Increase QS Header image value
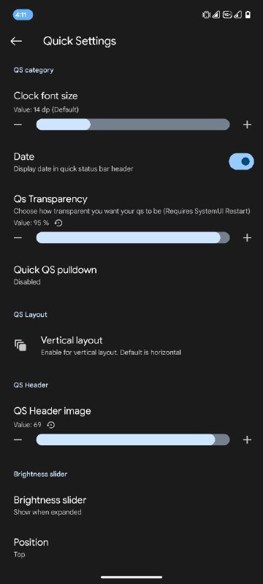 click(x=247, y=440)
